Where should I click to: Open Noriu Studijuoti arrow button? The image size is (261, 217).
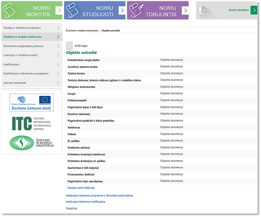coord(122,10)
